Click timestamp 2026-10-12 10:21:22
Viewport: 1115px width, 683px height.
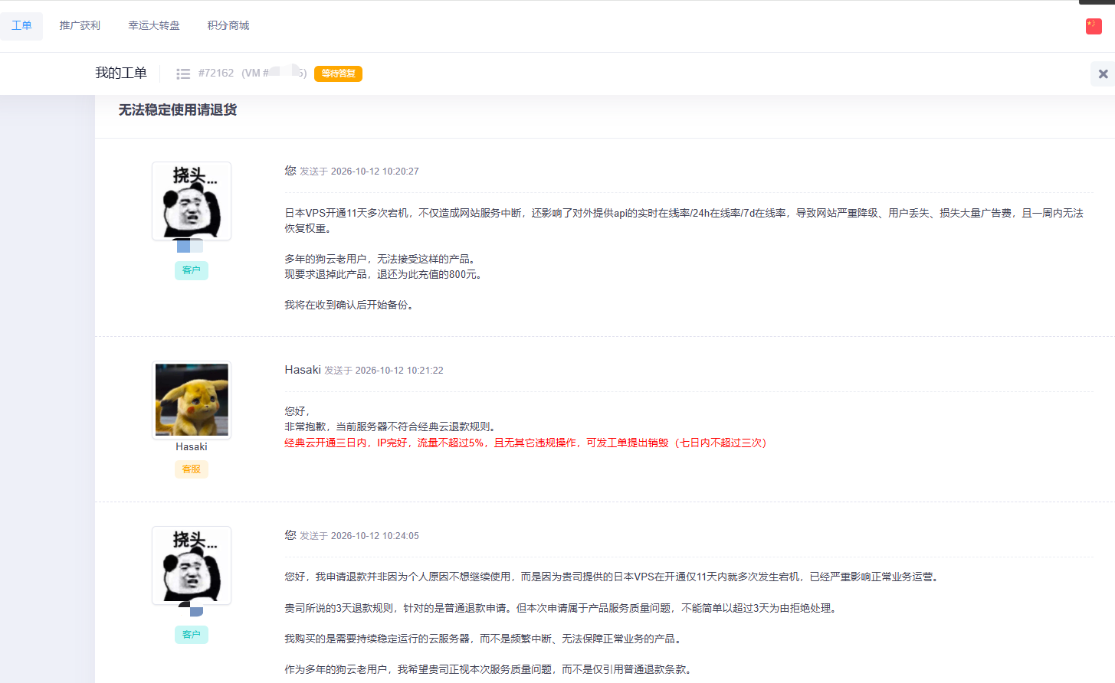(399, 371)
